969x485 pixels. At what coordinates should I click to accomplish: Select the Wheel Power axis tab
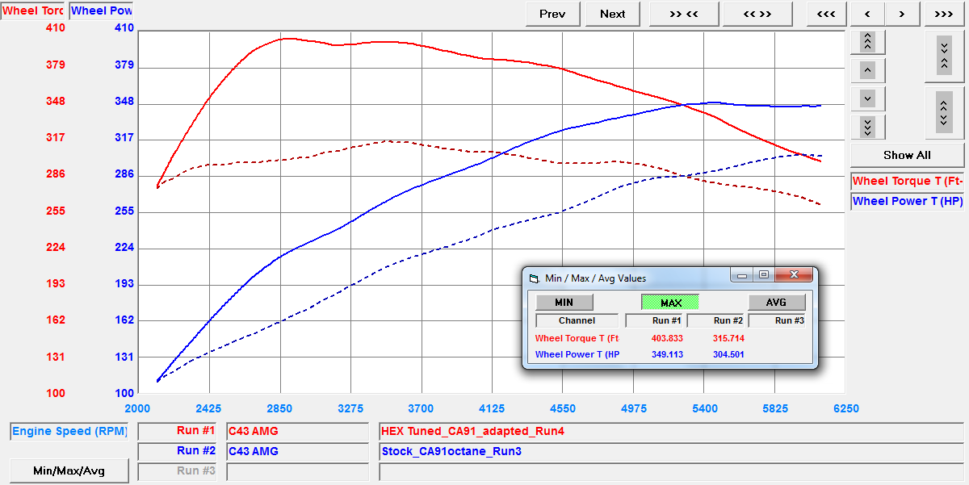pyautogui.click(x=102, y=11)
